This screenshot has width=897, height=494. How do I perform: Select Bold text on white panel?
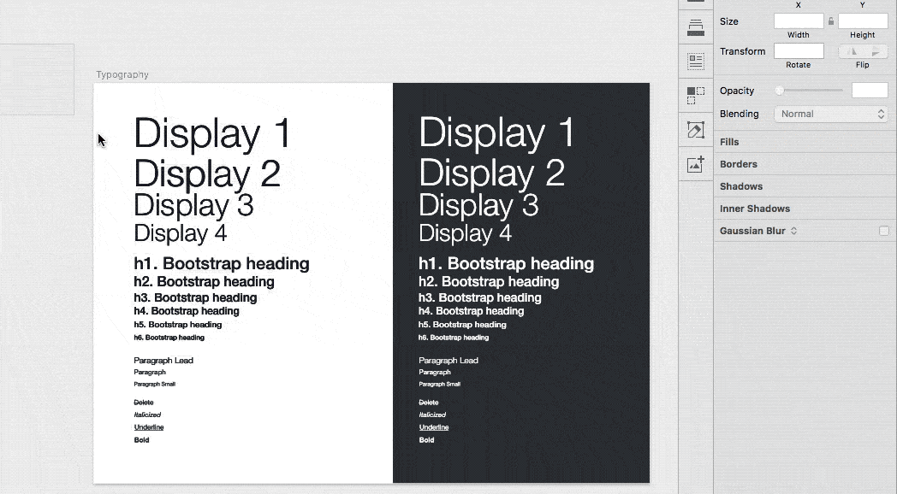[141, 440]
